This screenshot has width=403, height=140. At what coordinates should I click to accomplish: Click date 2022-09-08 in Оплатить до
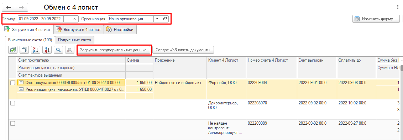(352, 83)
